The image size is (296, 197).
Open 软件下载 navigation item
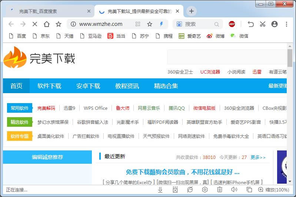coord(49,86)
